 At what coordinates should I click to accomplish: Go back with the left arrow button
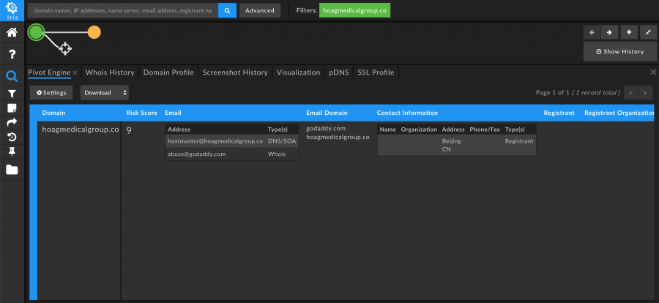click(592, 32)
